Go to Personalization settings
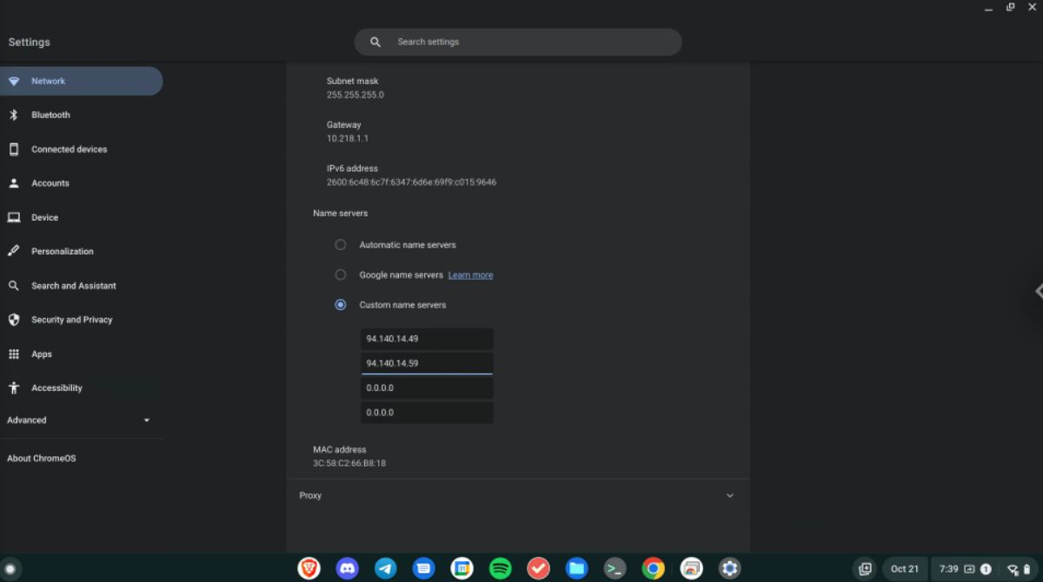Image resolution: width=1043 pixels, height=582 pixels. tap(62, 251)
